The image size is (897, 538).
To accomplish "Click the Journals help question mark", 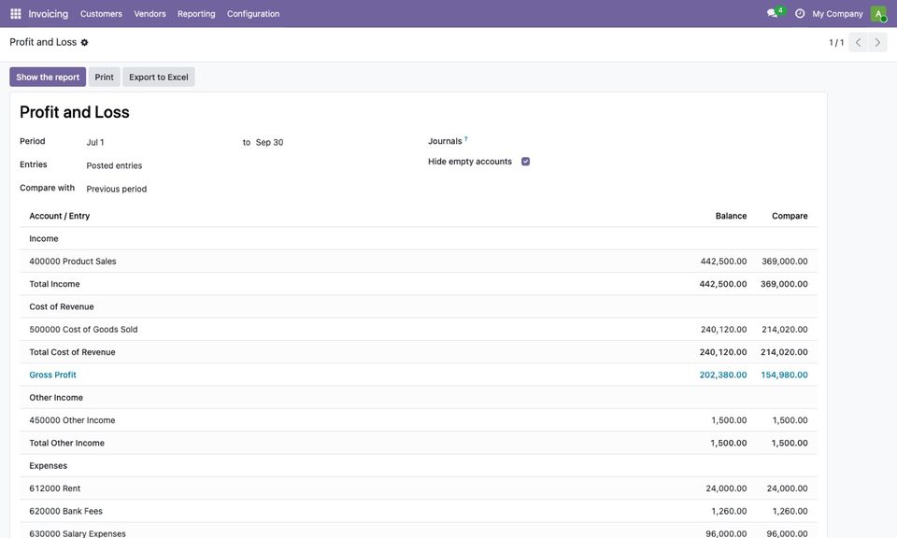I will point(465,138).
